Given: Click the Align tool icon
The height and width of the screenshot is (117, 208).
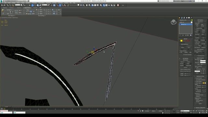Looking at the screenshot, I should click(x=84, y=5).
